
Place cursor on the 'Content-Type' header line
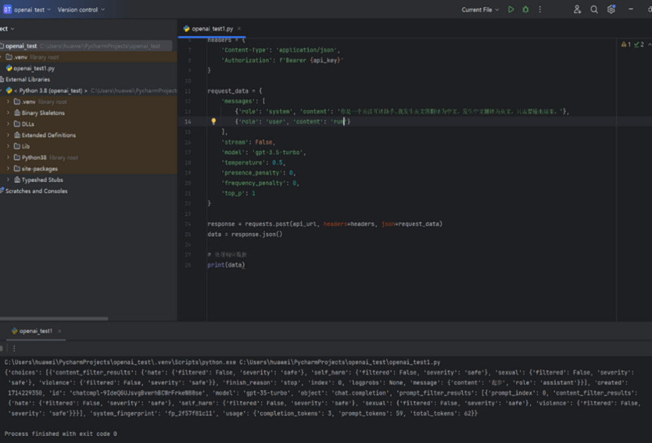[x=281, y=50]
